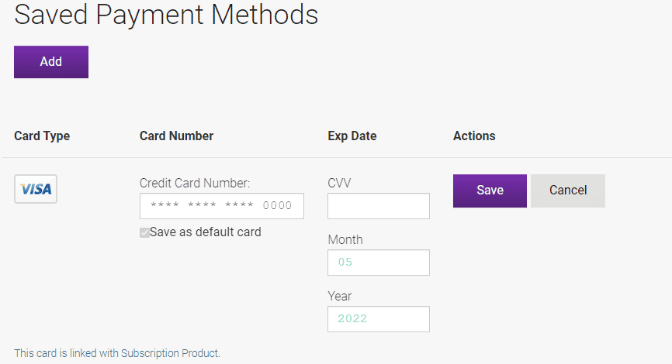Click the Card Number column header

177,136
